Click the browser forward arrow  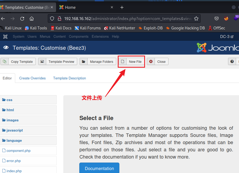pyautogui.click(x=13, y=19)
